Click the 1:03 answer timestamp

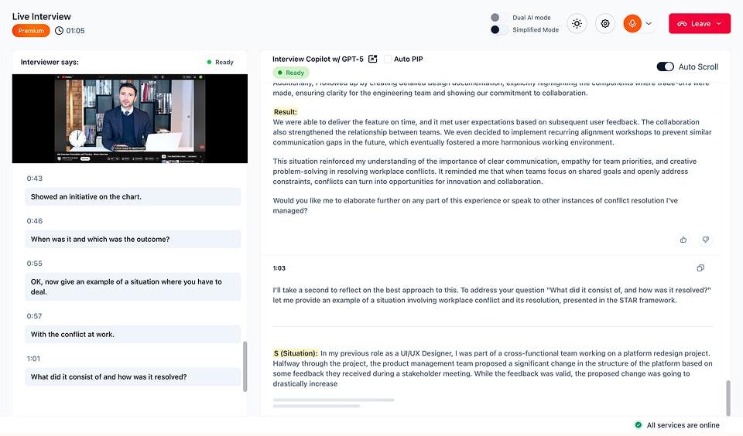279,268
